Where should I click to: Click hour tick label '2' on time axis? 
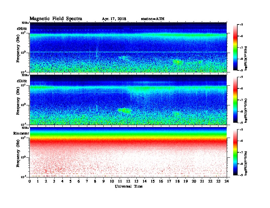point(46,181)
